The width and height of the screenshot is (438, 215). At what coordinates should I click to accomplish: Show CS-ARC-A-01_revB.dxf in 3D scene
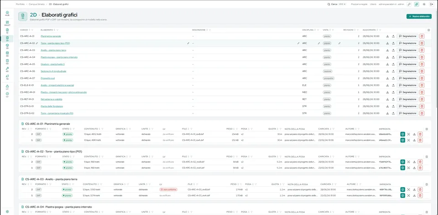[x=402, y=134]
